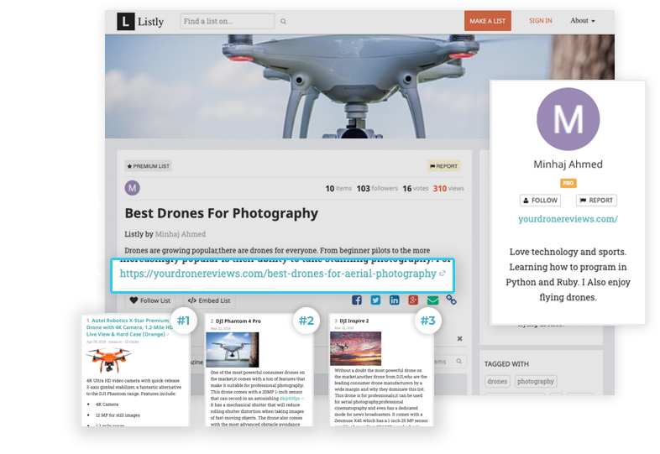Click the Follow List heart button
Viewport: 660px width, 454px height.
pos(150,300)
